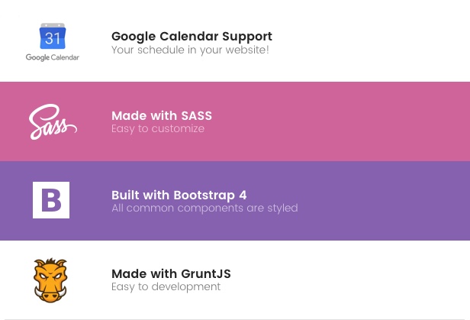
Task: Click the Google Calendar 31 icon
Action: (x=53, y=36)
